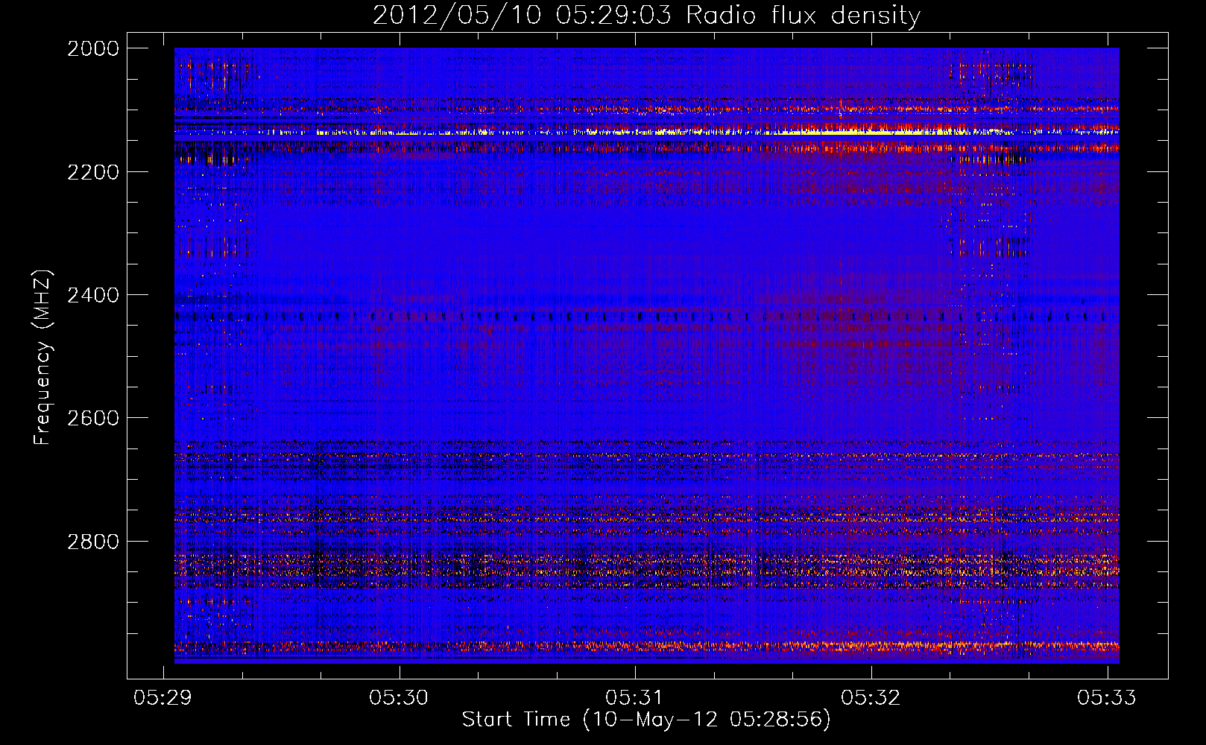Click the 2800 frequency tick label
Image resolution: width=1206 pixels, height=745 pixels.
point(93,542)
